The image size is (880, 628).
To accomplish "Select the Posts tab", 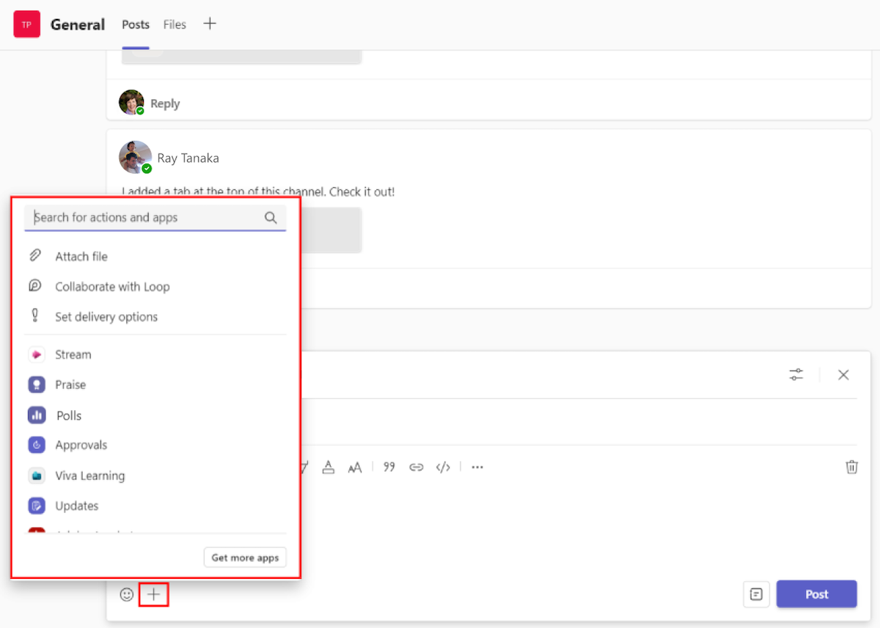I will click(135, 24).
